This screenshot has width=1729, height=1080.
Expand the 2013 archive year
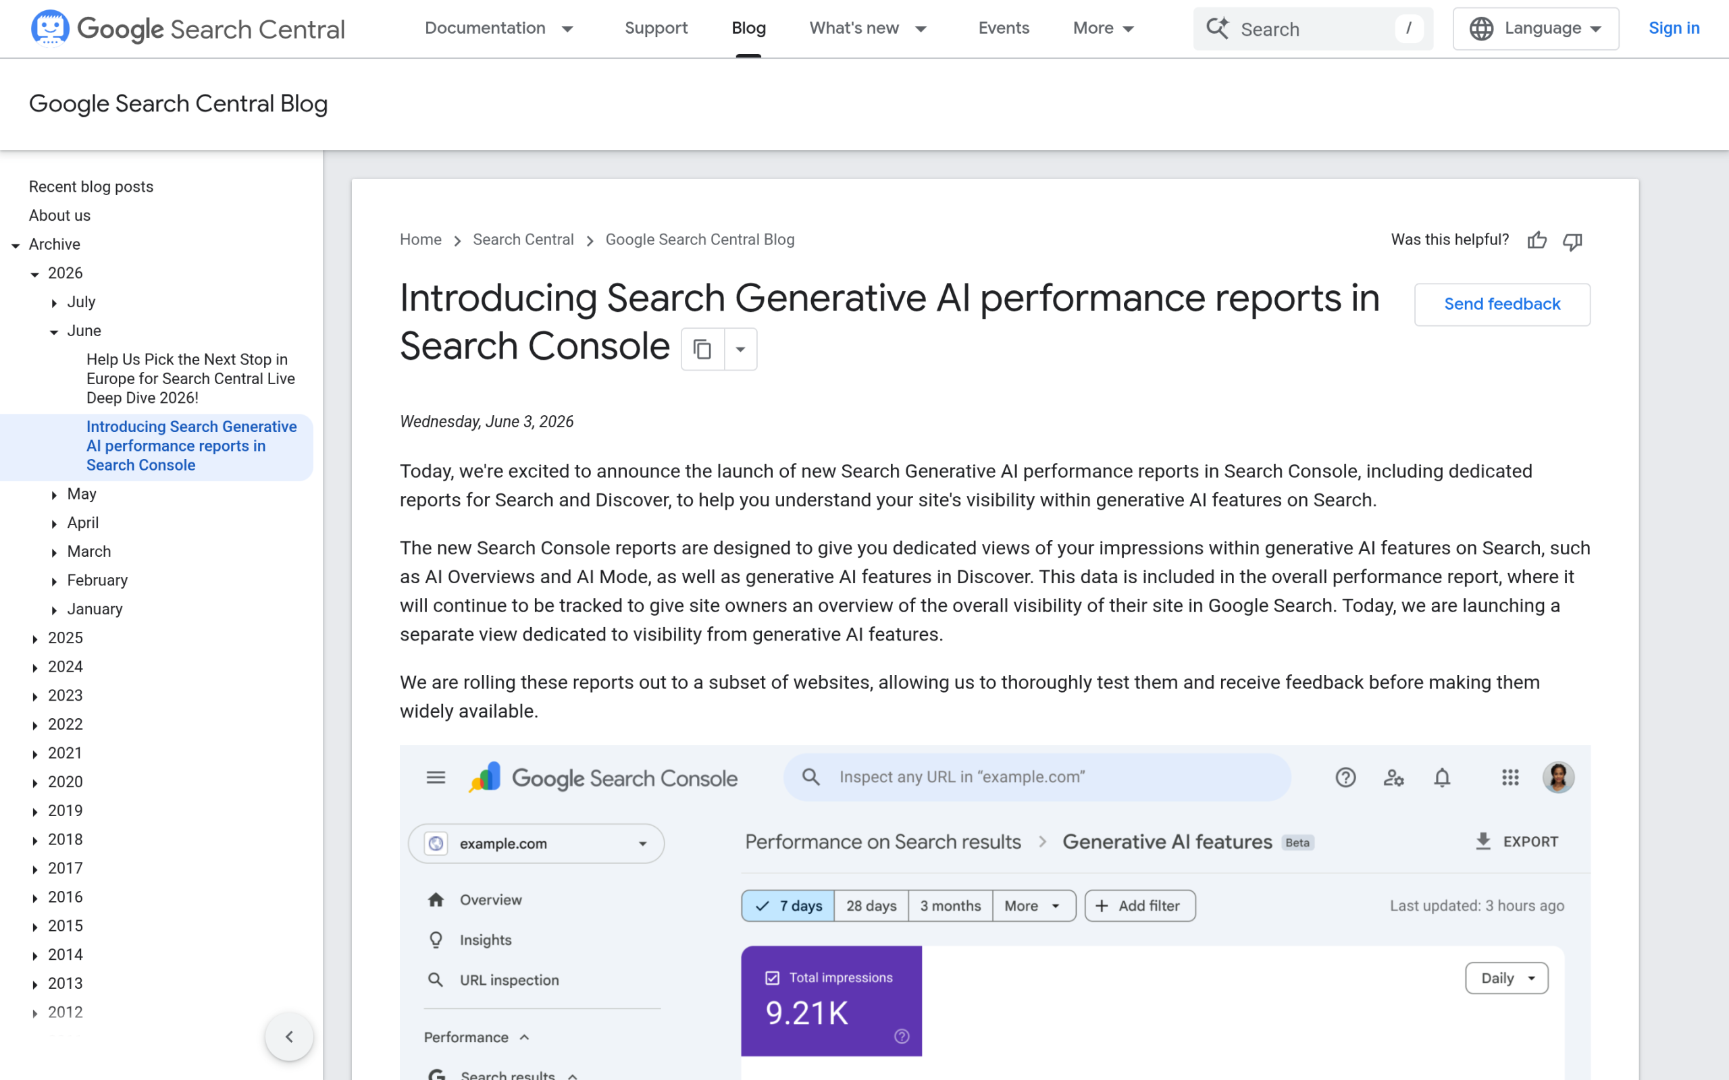coord(35,984)
